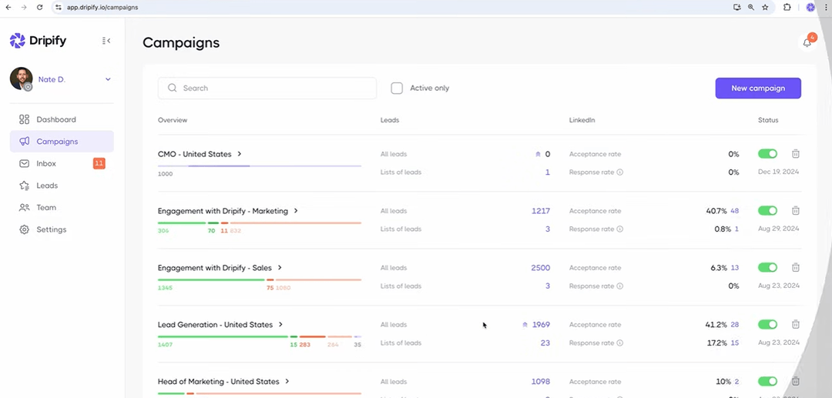Screen dimensions: 832x398
Task: Open Head of Marketing - United States chevron
Action: click(x=287, y=381)
